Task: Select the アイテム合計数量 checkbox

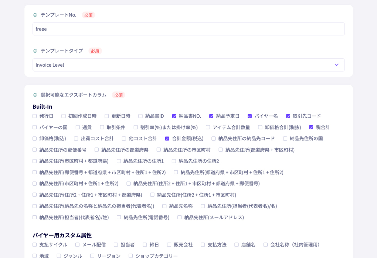Action: point(208,127)
